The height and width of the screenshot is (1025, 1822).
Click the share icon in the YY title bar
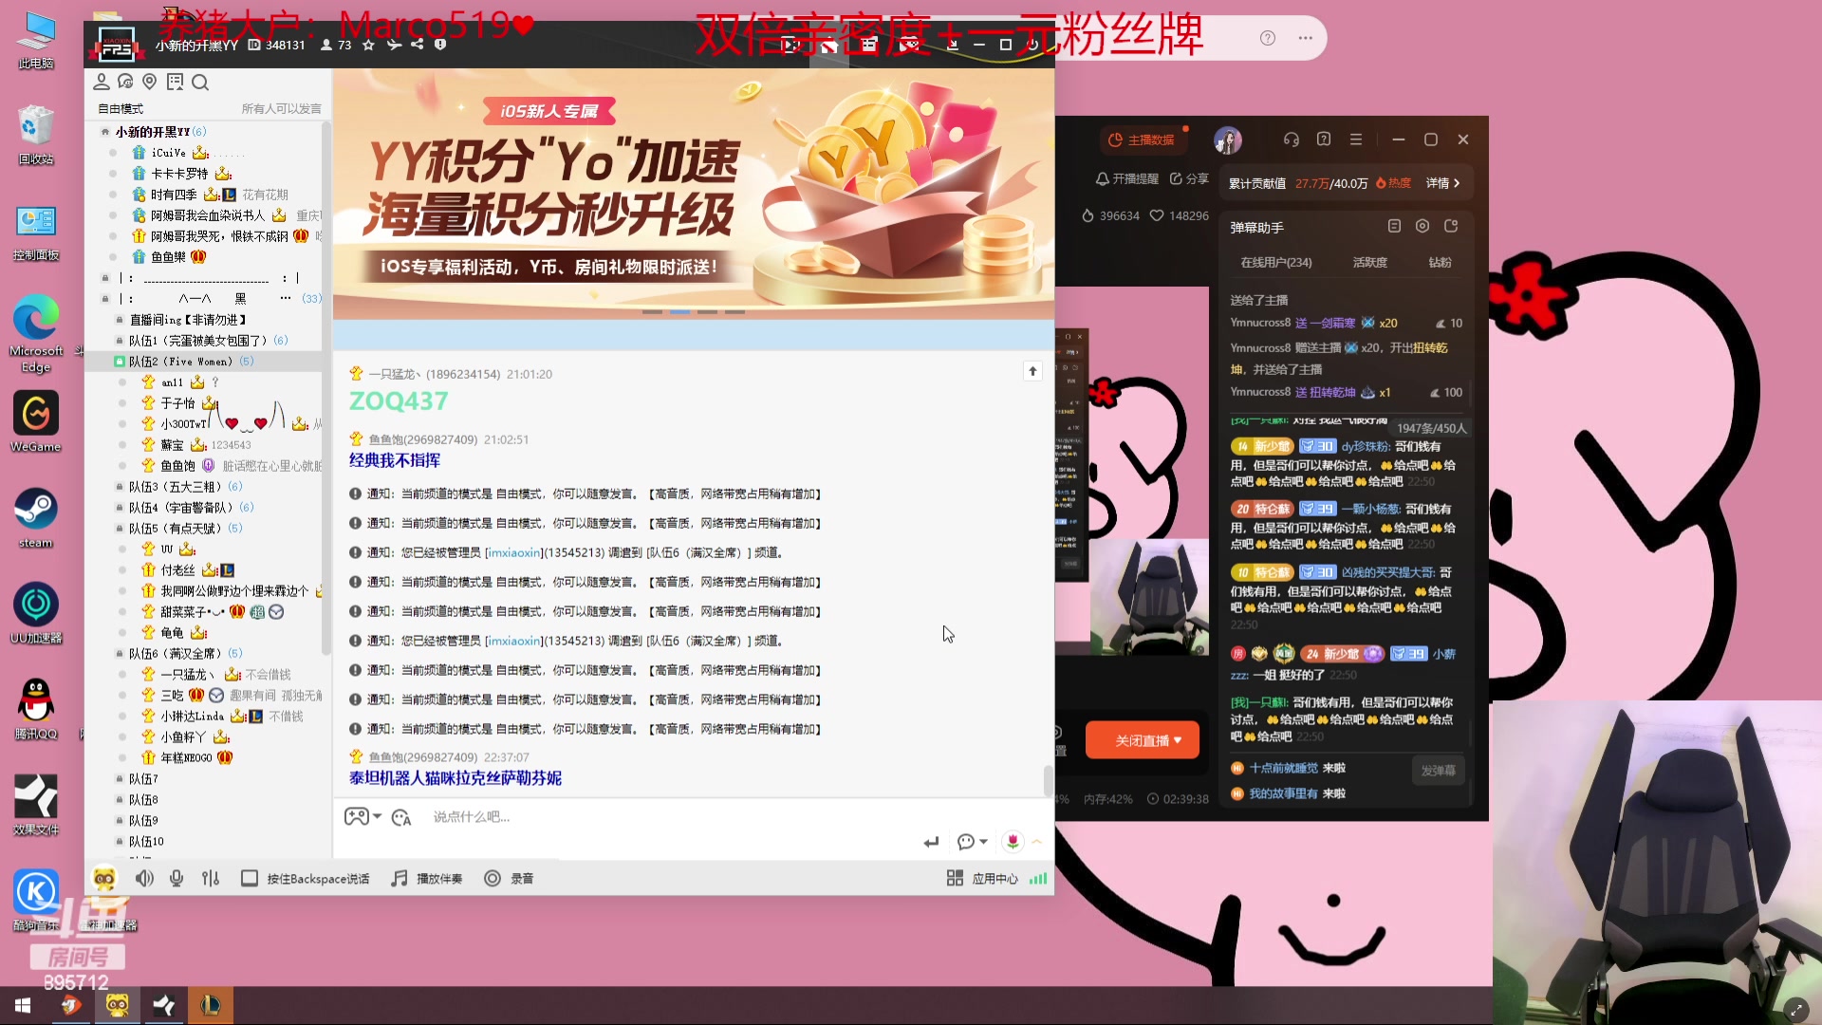(416, 44)
